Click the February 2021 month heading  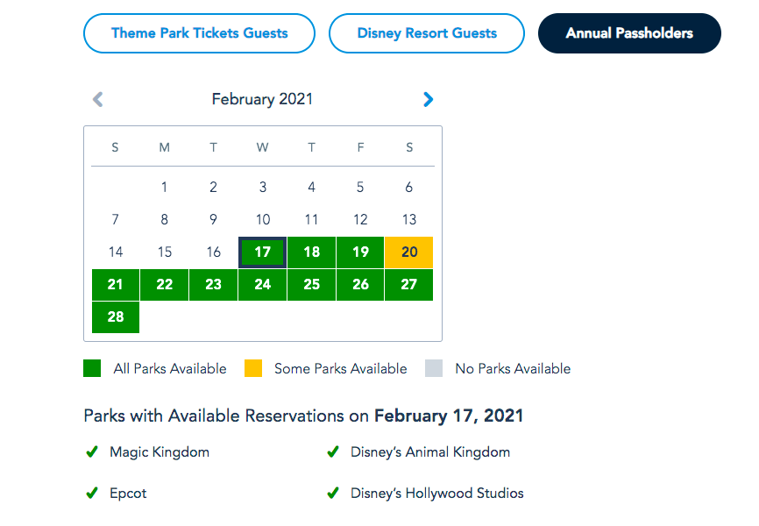tap(262, 100)
